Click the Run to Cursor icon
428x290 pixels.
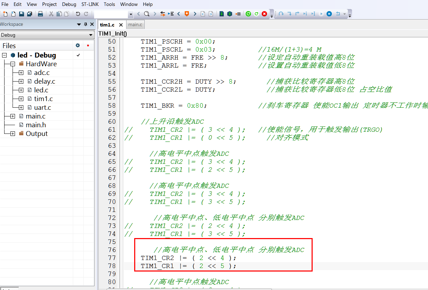click(x=313, y=14)
